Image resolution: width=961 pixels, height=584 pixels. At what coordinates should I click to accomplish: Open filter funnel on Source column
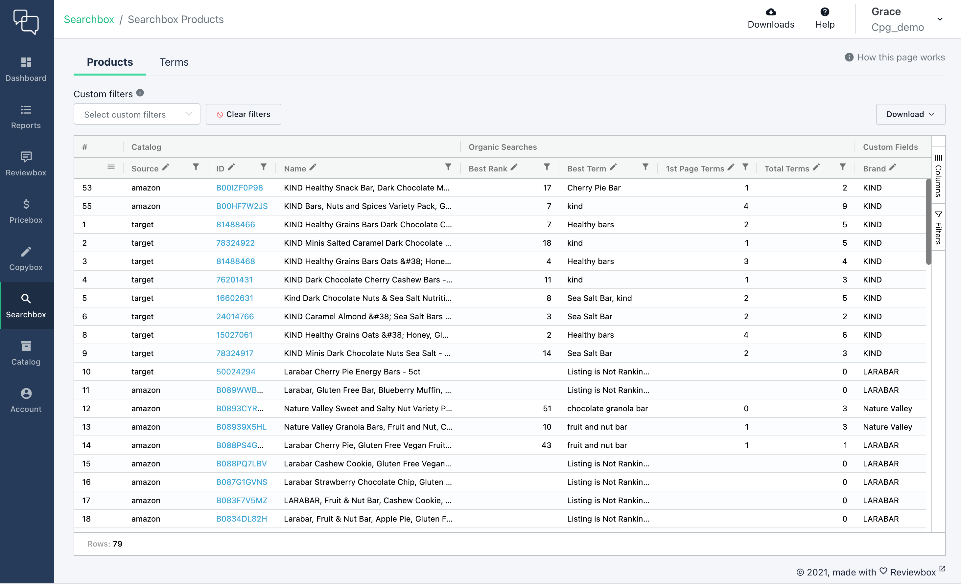tap(196, 167)
